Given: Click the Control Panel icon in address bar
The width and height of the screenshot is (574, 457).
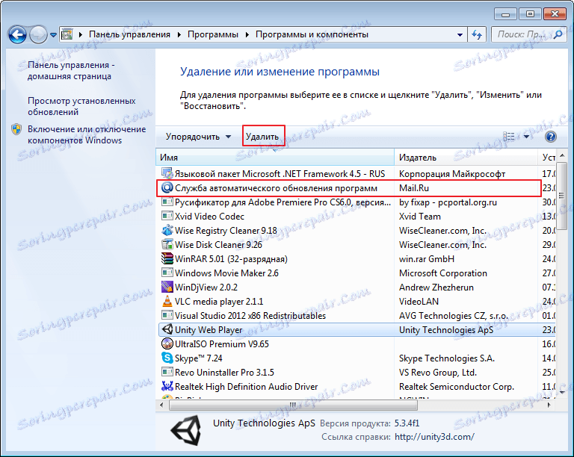Looking at the screenshot, I should [x=67, y=35].
